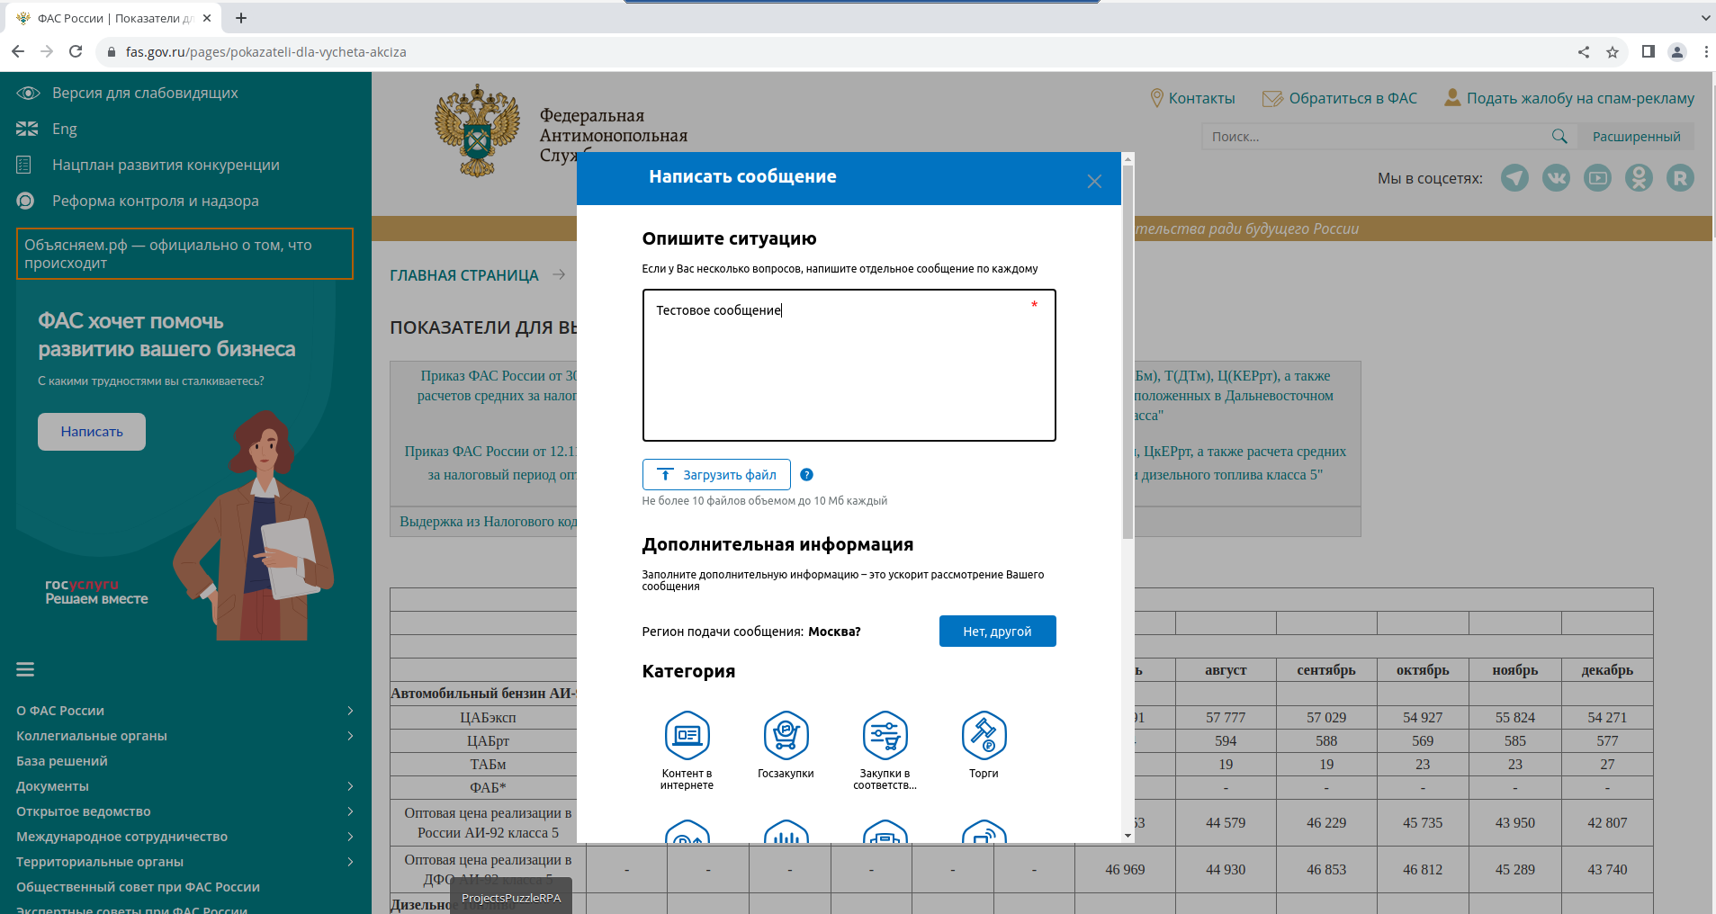Viewport: 1716px width, 914px height.
Task: Open Версия для слабовидящих
Action: click(x=145, y=93)
